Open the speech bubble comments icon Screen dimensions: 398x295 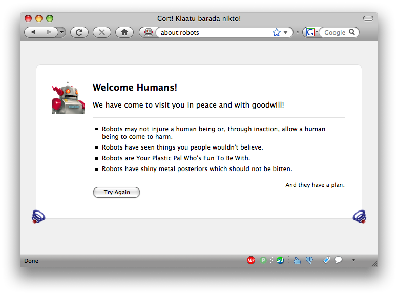coord(338,260)
